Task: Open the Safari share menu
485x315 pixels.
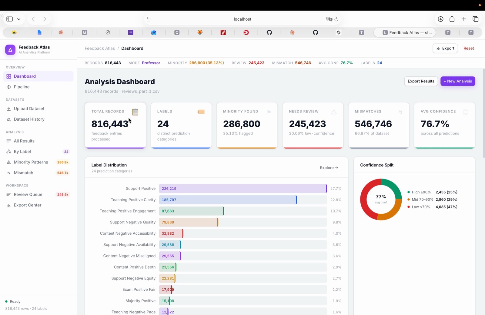Action: pyautogui.click(x=452, y=19)
